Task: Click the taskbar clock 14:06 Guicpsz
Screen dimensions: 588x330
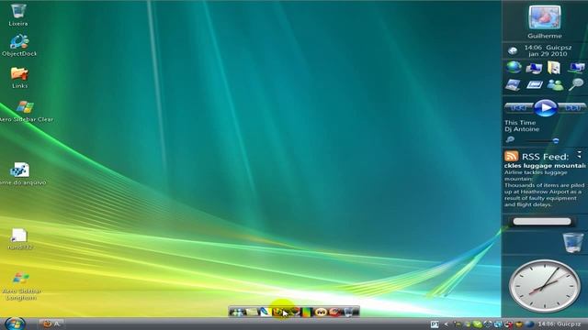Action: pos(560,324)
